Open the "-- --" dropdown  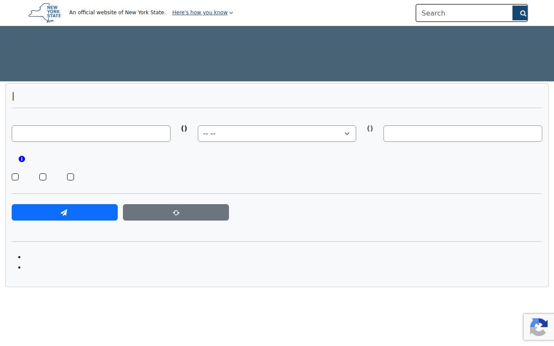[277, 134]
